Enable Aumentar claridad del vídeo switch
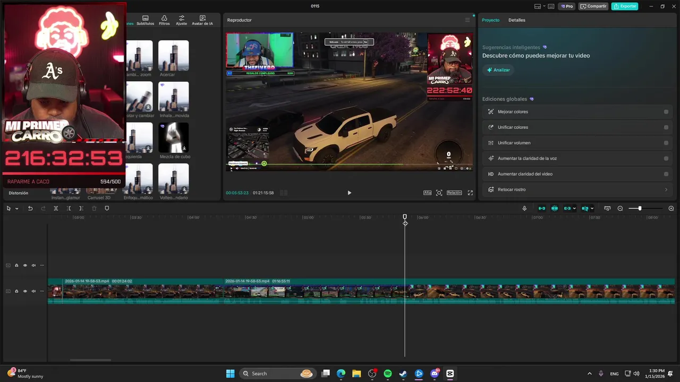This screenshot has height=382, width=680. [666, 174]
